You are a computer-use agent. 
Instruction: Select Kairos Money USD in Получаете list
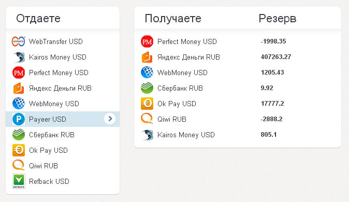238,135
